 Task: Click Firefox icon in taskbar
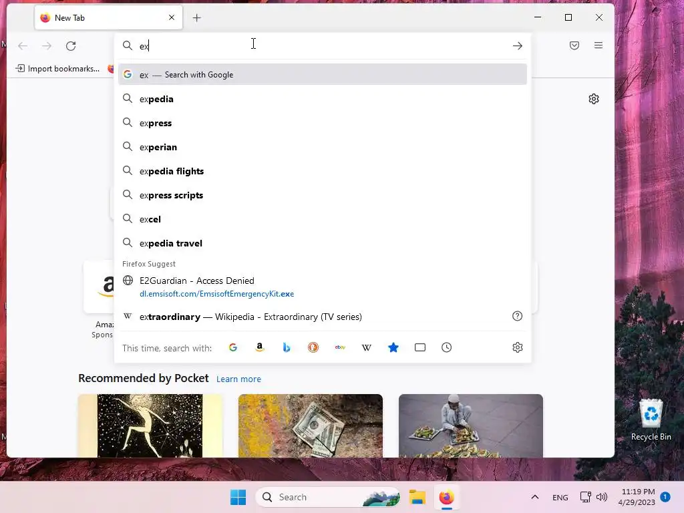[x=446, y=497]
